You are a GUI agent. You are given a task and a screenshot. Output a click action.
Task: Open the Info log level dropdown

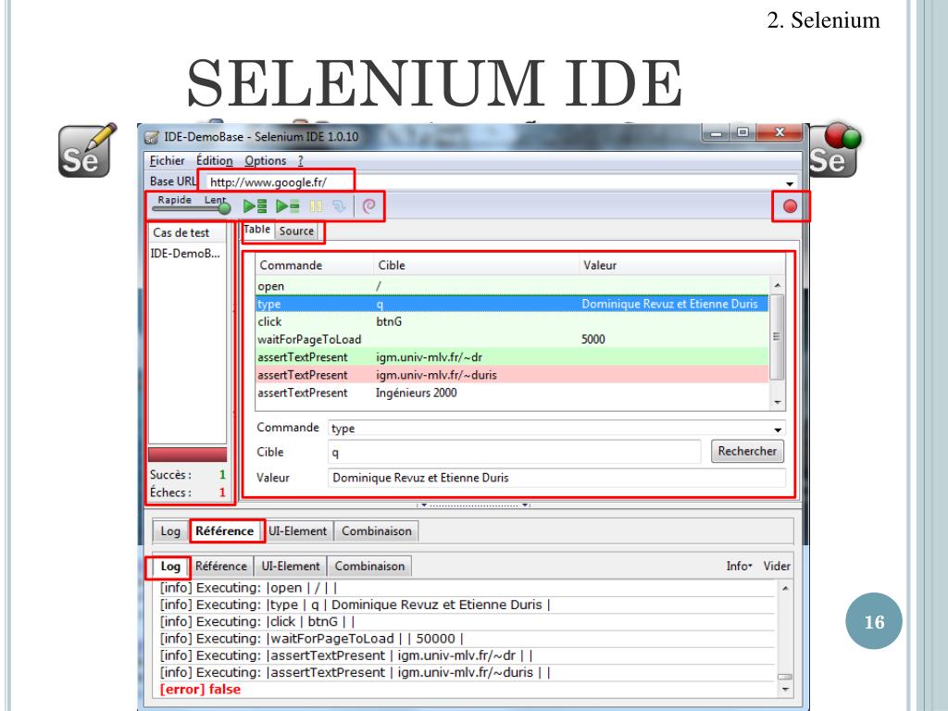click(x=739, y=566)
